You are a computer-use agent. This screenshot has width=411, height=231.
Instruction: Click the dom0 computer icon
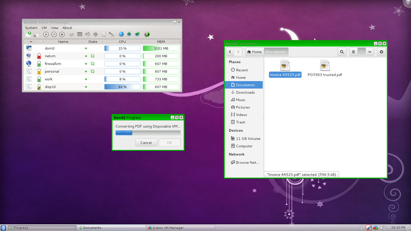click(29, 48)
